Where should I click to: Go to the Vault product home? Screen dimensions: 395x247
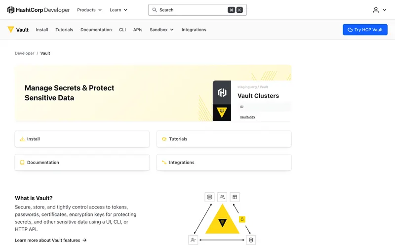[x=18, y=30]
